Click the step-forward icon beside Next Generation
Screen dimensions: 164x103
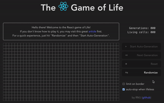pyautogui.click(x=127, y=55)
